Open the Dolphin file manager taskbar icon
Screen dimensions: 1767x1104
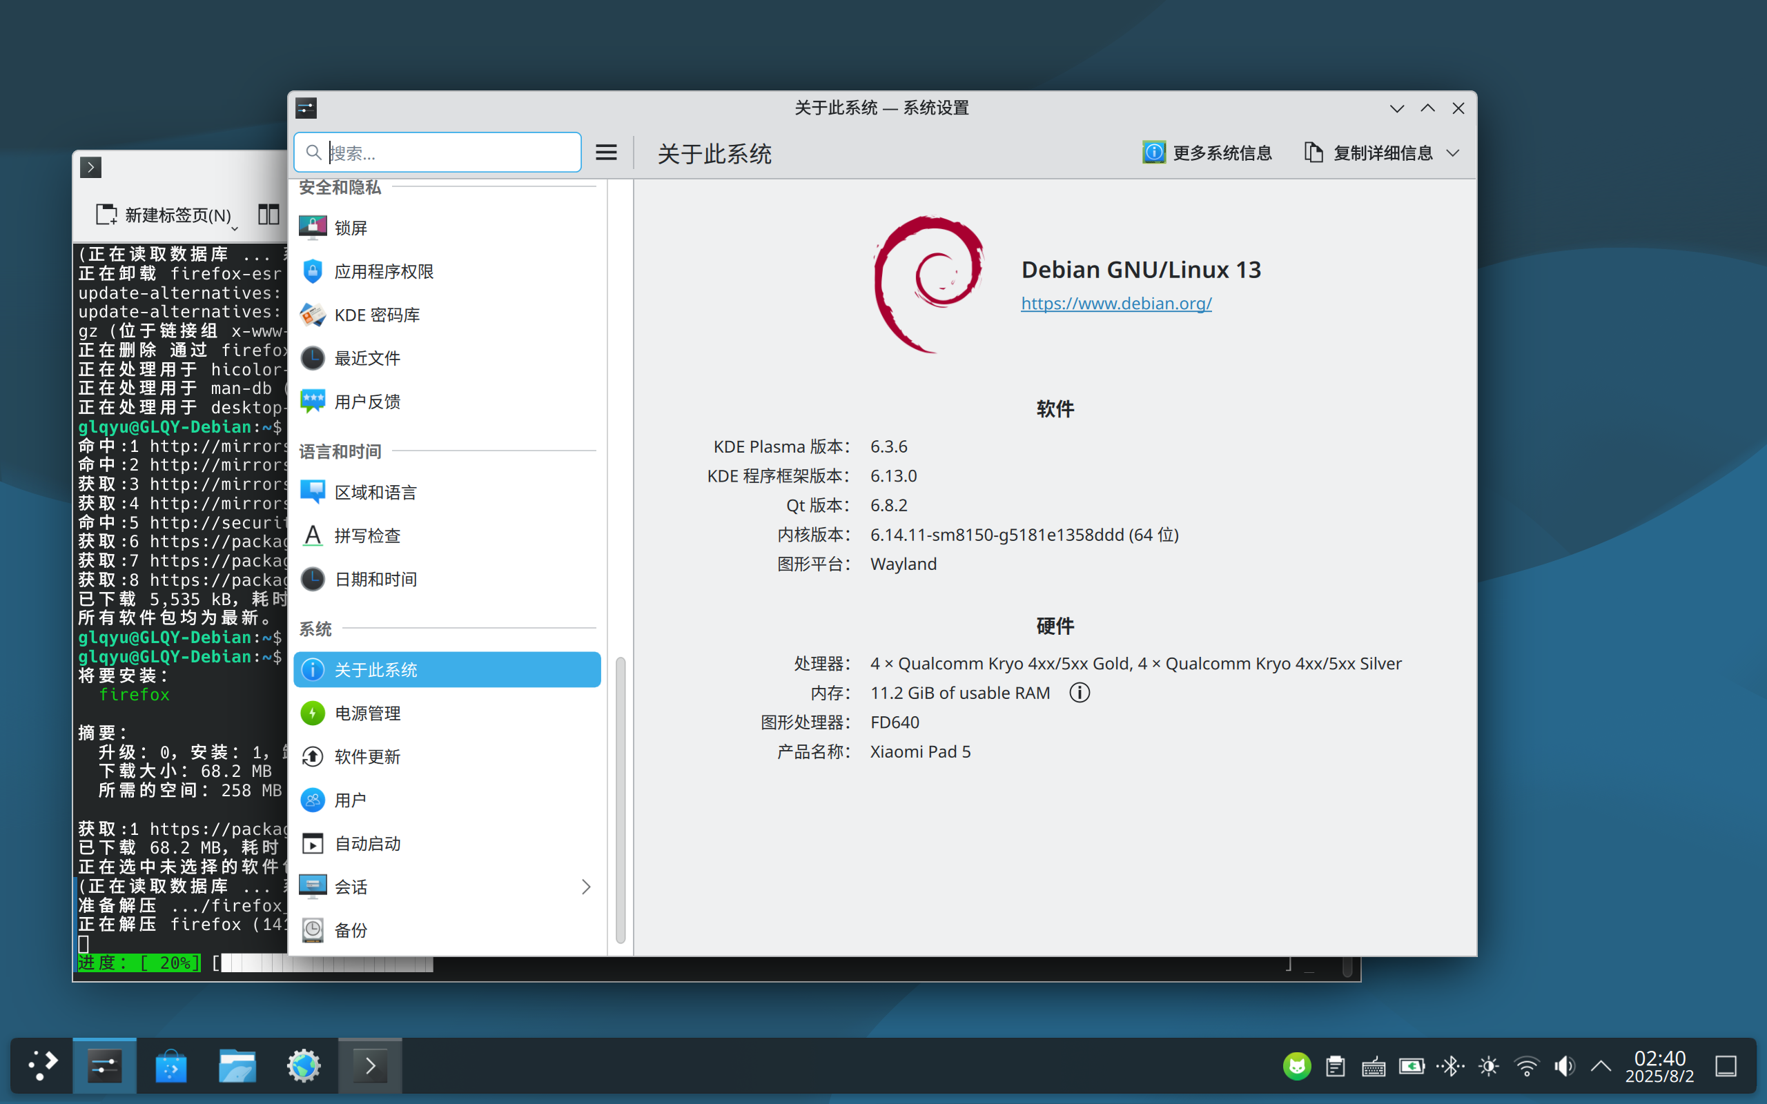pyautogui.click(x=237, y=1066)
